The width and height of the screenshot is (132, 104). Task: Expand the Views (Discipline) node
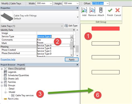pyautogui.click(x=2, y=69)
